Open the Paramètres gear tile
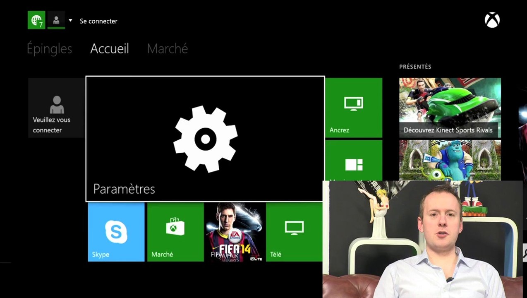This screenshot has height=298, width=527. point(205,139)
